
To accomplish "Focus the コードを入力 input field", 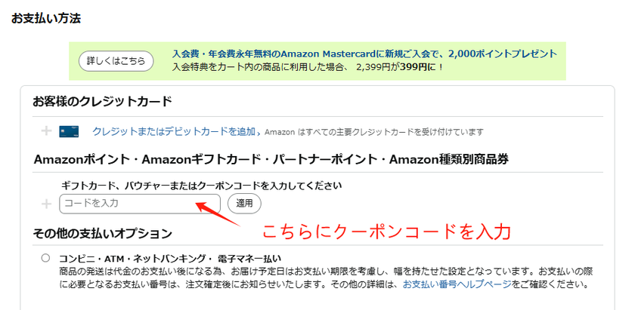I will click(140, 204).
